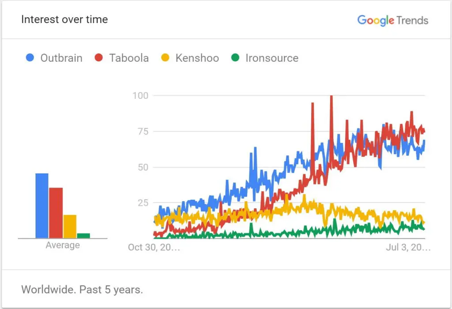Click the Average label under the bars
This screenshot has width=452, height=309.
(x=63, y=245)
